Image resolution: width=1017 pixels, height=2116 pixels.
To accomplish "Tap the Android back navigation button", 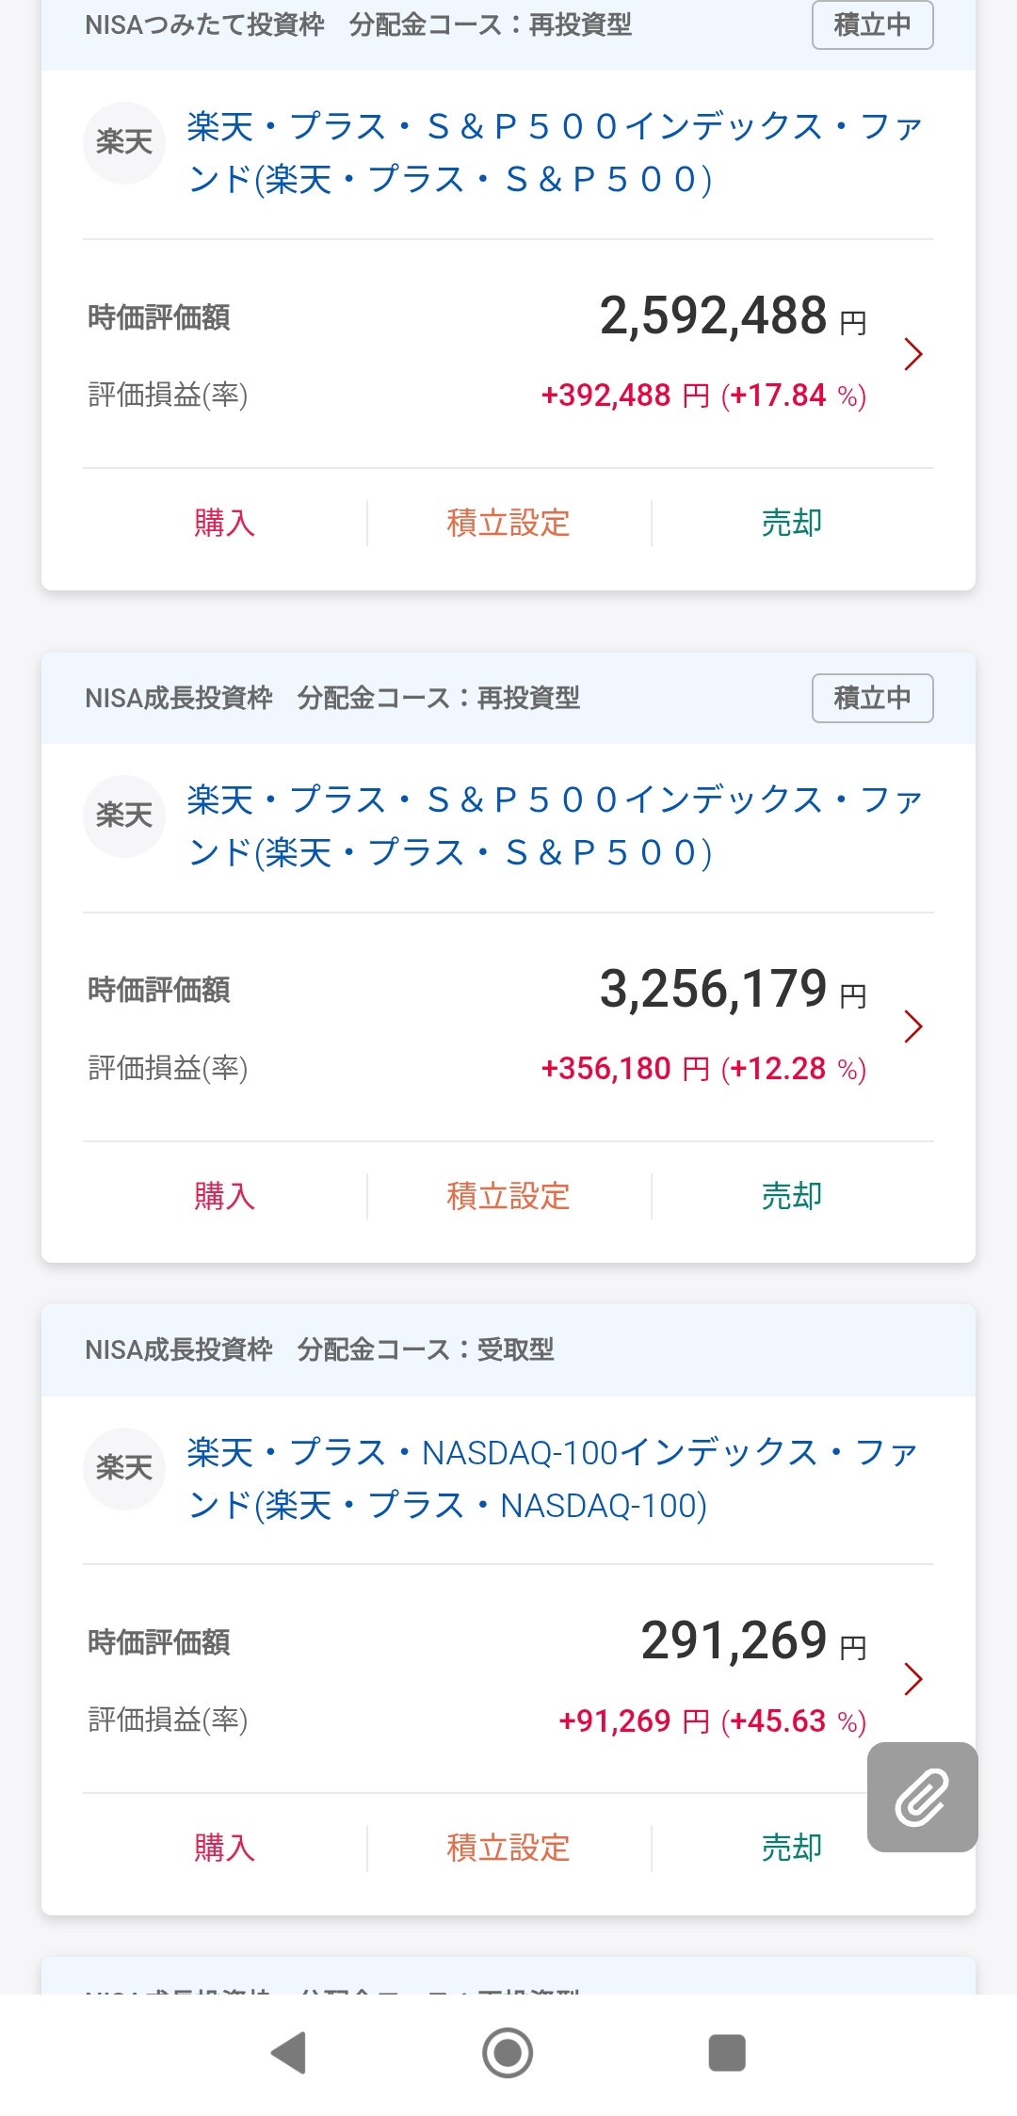I will coord(289,2053).
